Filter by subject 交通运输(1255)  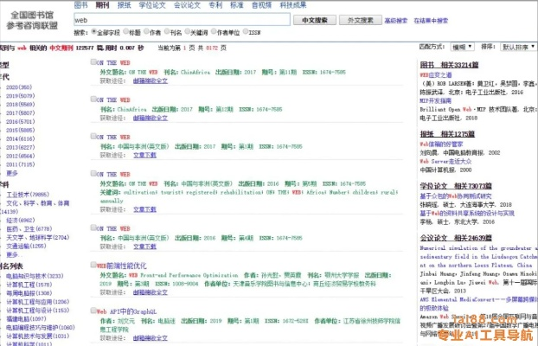click(x=26, y=247)
